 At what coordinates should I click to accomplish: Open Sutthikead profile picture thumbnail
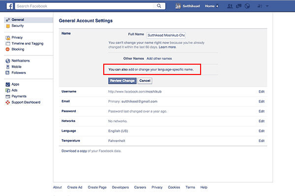click(x=178, y=6)
